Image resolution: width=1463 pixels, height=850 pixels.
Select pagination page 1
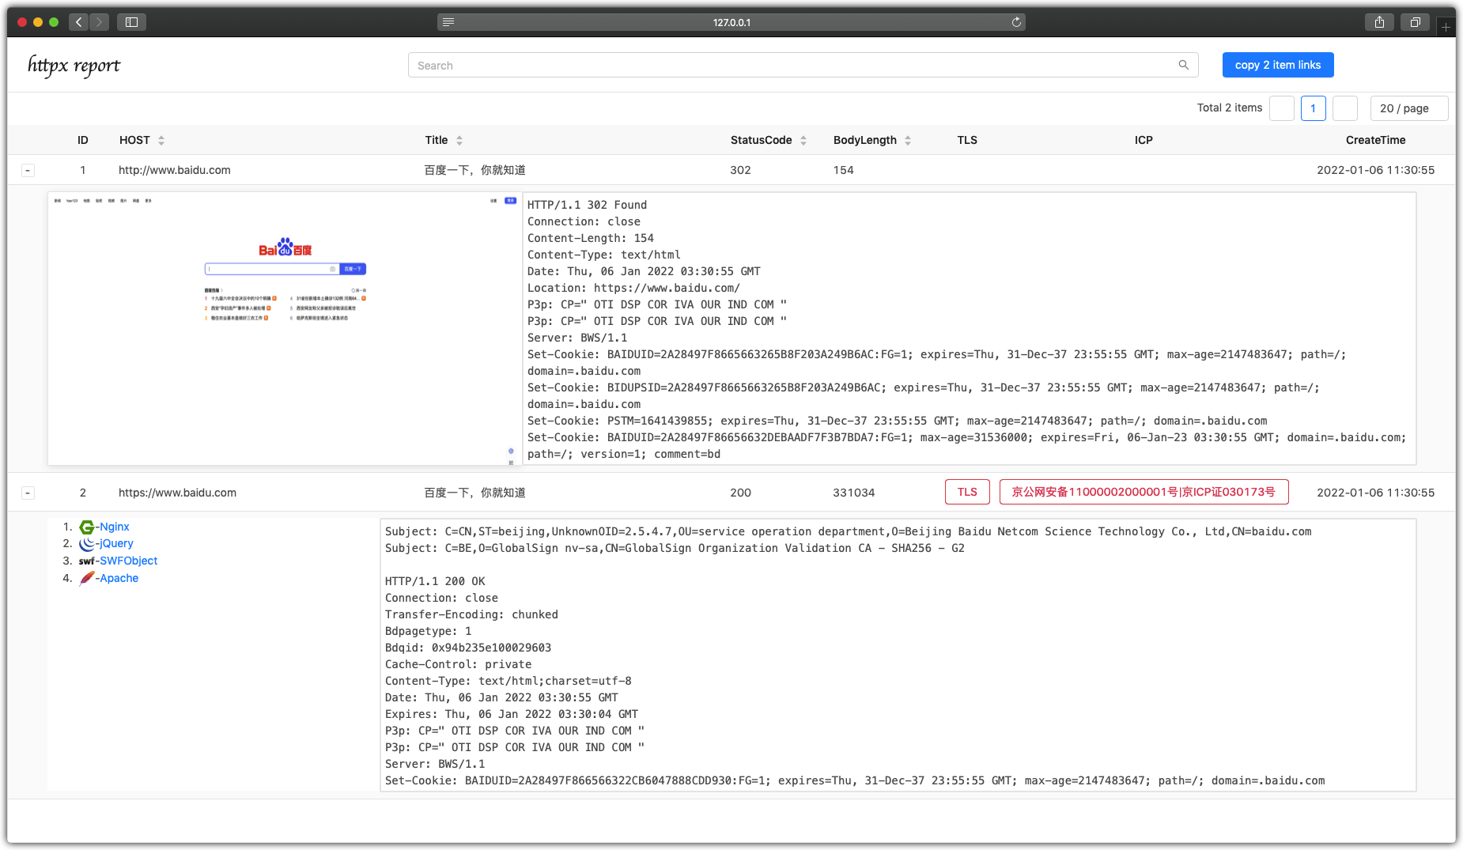pos(1313,108)
